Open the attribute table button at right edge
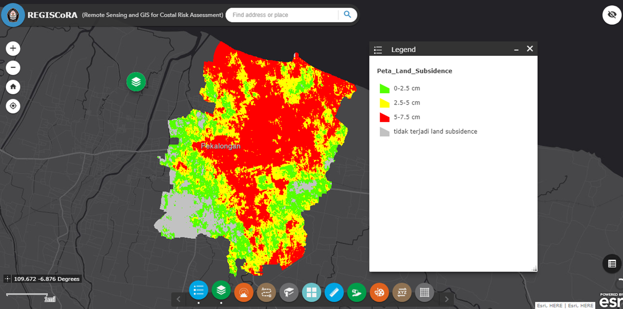The width and height of the screenshot is (623, 309). pos(612,264)
